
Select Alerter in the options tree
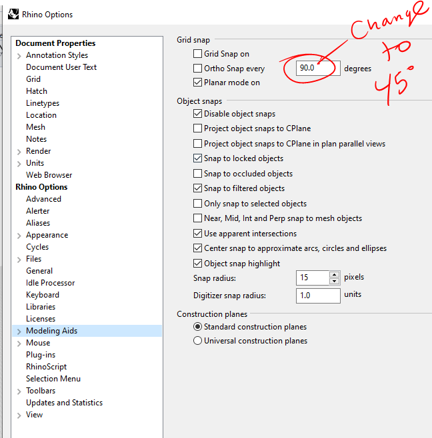(x=38, y=211)
